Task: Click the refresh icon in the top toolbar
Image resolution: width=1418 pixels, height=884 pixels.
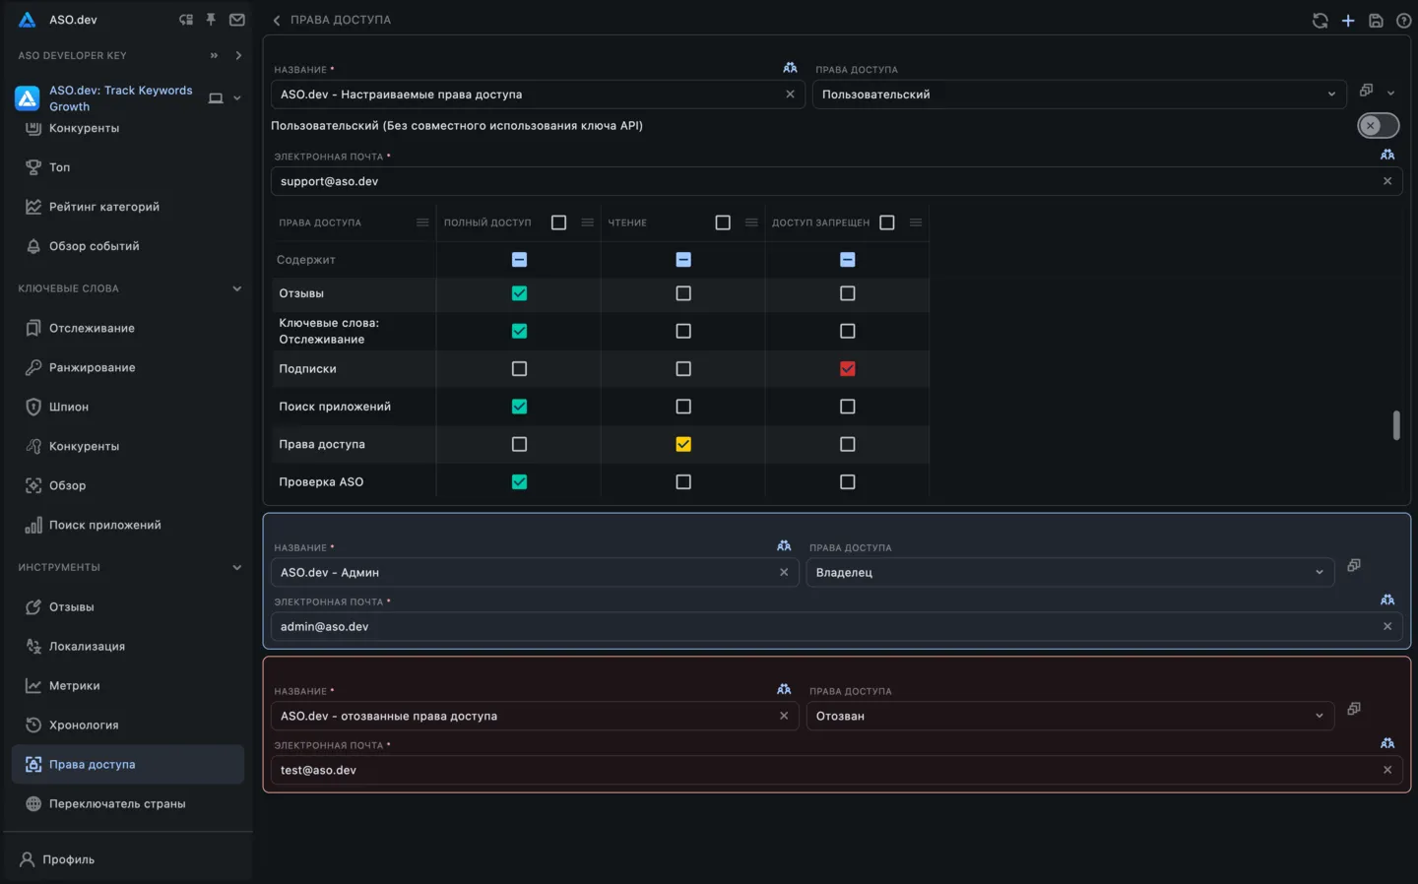Action: coord(1320,20)
